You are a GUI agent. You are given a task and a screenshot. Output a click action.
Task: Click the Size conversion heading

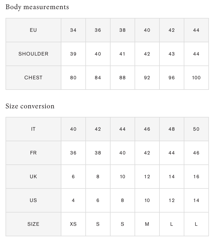(x=30, y=106)
